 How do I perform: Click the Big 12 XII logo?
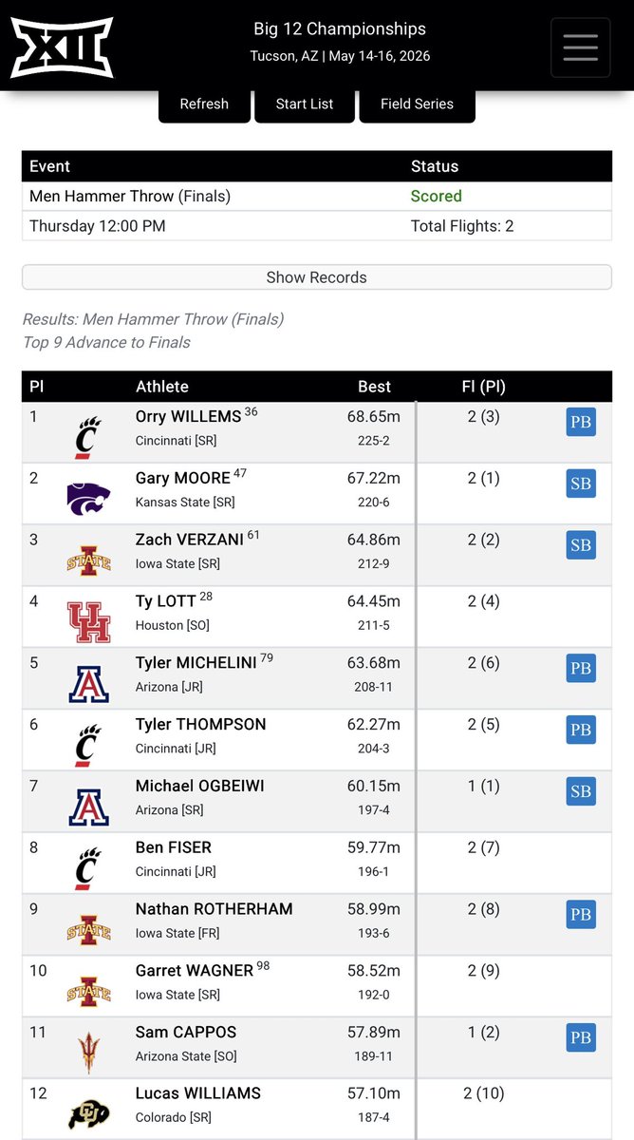click(62, 47)
